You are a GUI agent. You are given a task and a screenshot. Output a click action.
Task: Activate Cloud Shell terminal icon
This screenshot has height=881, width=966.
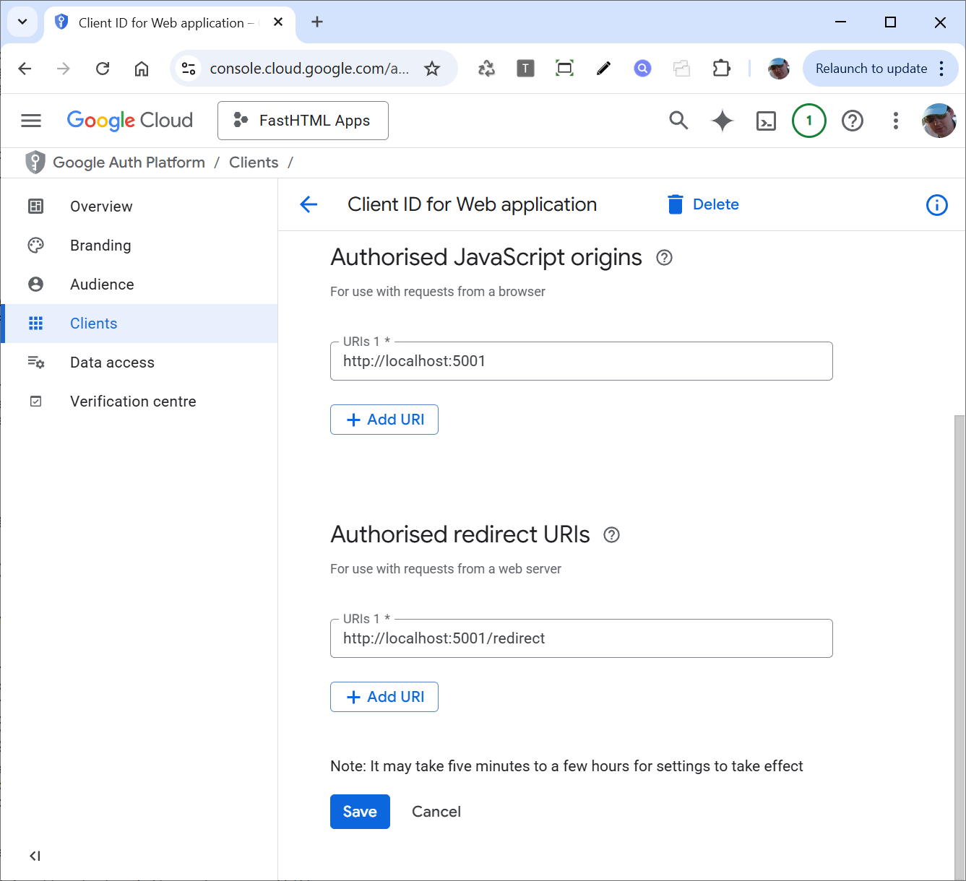(x=766, y=121)
